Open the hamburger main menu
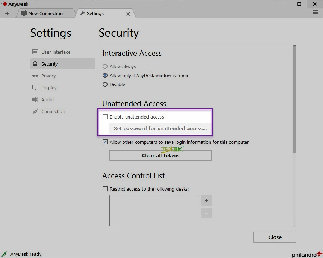This screenshot has height=258, width=323. (x=315, y=13)
